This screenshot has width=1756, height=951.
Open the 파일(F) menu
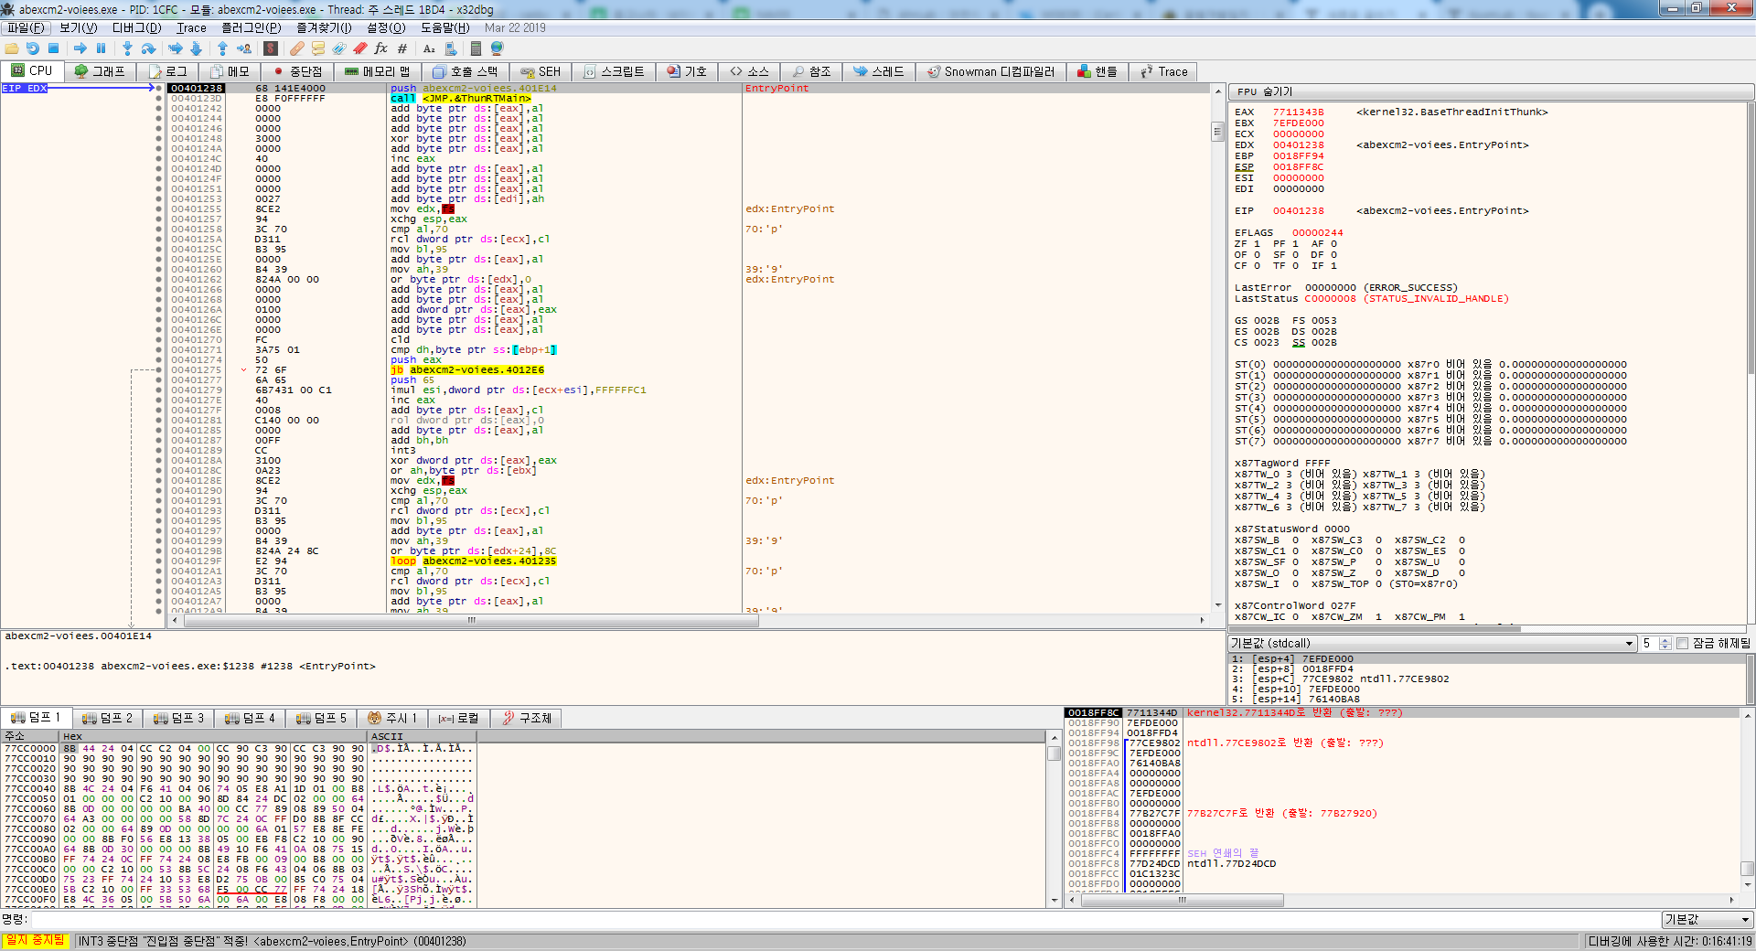[26, 27]
